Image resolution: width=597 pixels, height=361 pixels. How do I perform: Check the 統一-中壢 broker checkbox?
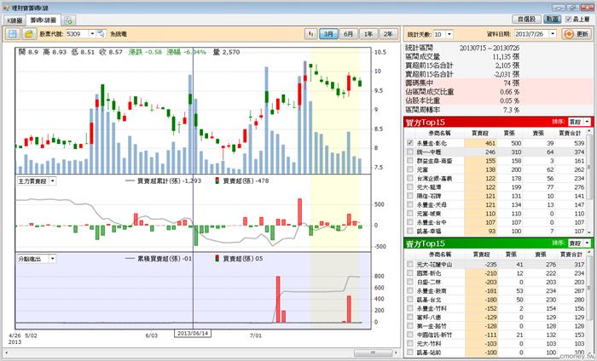[x=409, y=152]
